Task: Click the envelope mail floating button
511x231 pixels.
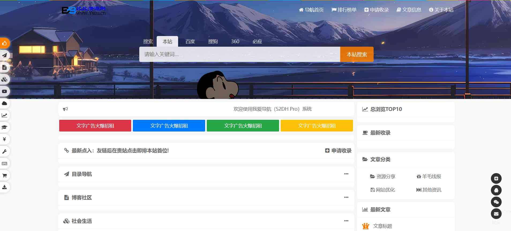Action: (x=496, y=214)
